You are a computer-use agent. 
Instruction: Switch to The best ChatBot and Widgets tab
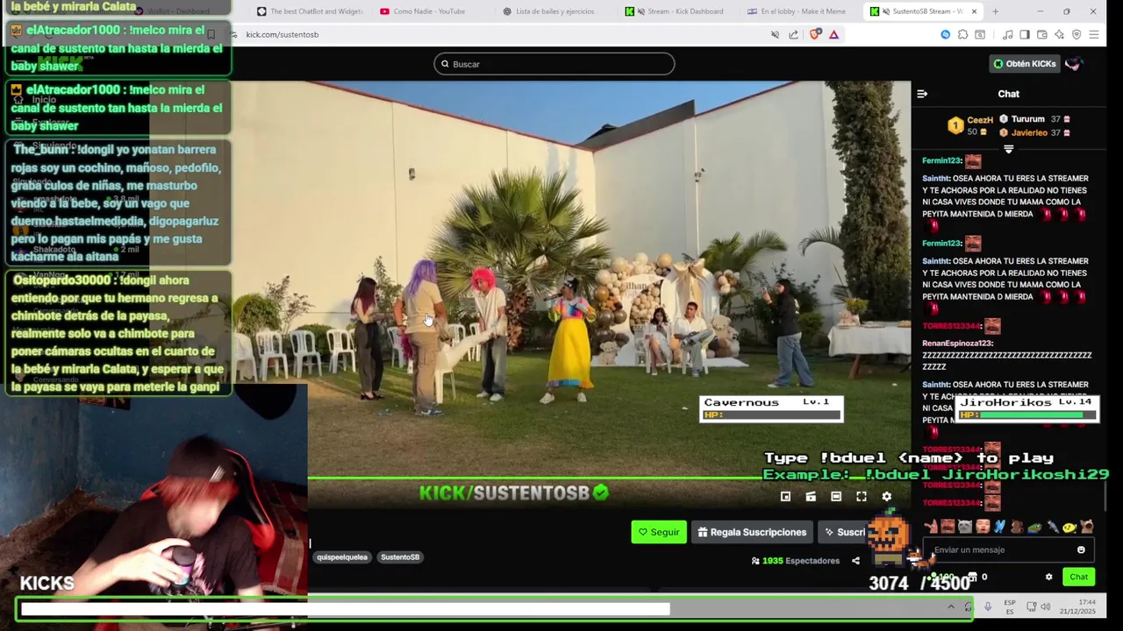click(x=310, y=11)
